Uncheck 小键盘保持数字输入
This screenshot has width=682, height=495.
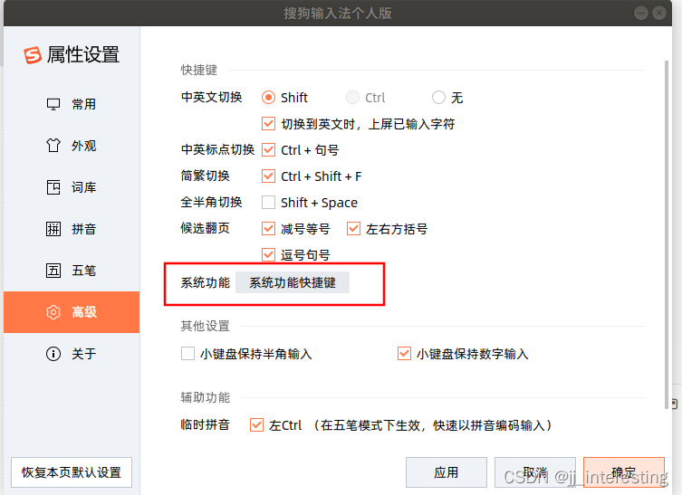tap(404, 353)
